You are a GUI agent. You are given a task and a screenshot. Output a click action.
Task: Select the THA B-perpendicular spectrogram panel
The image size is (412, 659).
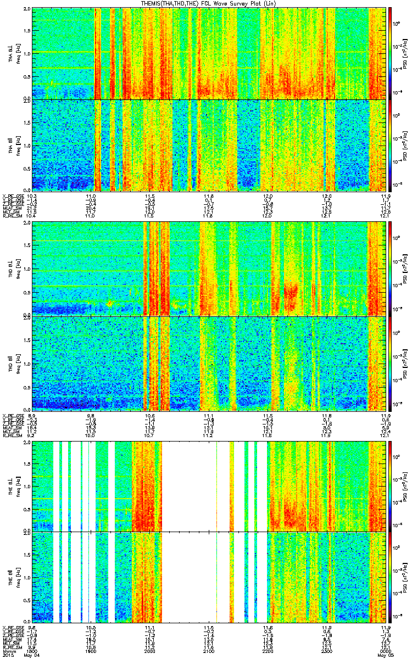coord(209,53)
